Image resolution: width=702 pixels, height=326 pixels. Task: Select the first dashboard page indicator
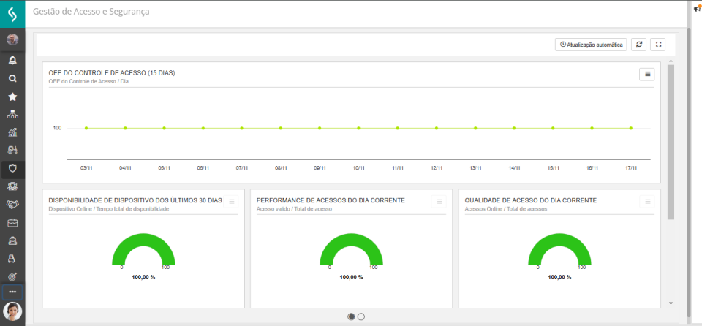coord(351,316)
